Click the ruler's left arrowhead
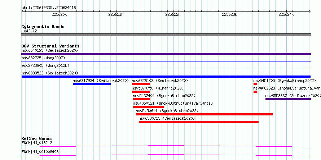The height and width of the screenshot is (160, 321). tap(22, 11)
